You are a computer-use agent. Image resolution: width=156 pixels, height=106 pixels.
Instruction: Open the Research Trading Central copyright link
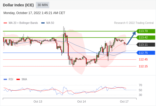[x=134, y=23]
